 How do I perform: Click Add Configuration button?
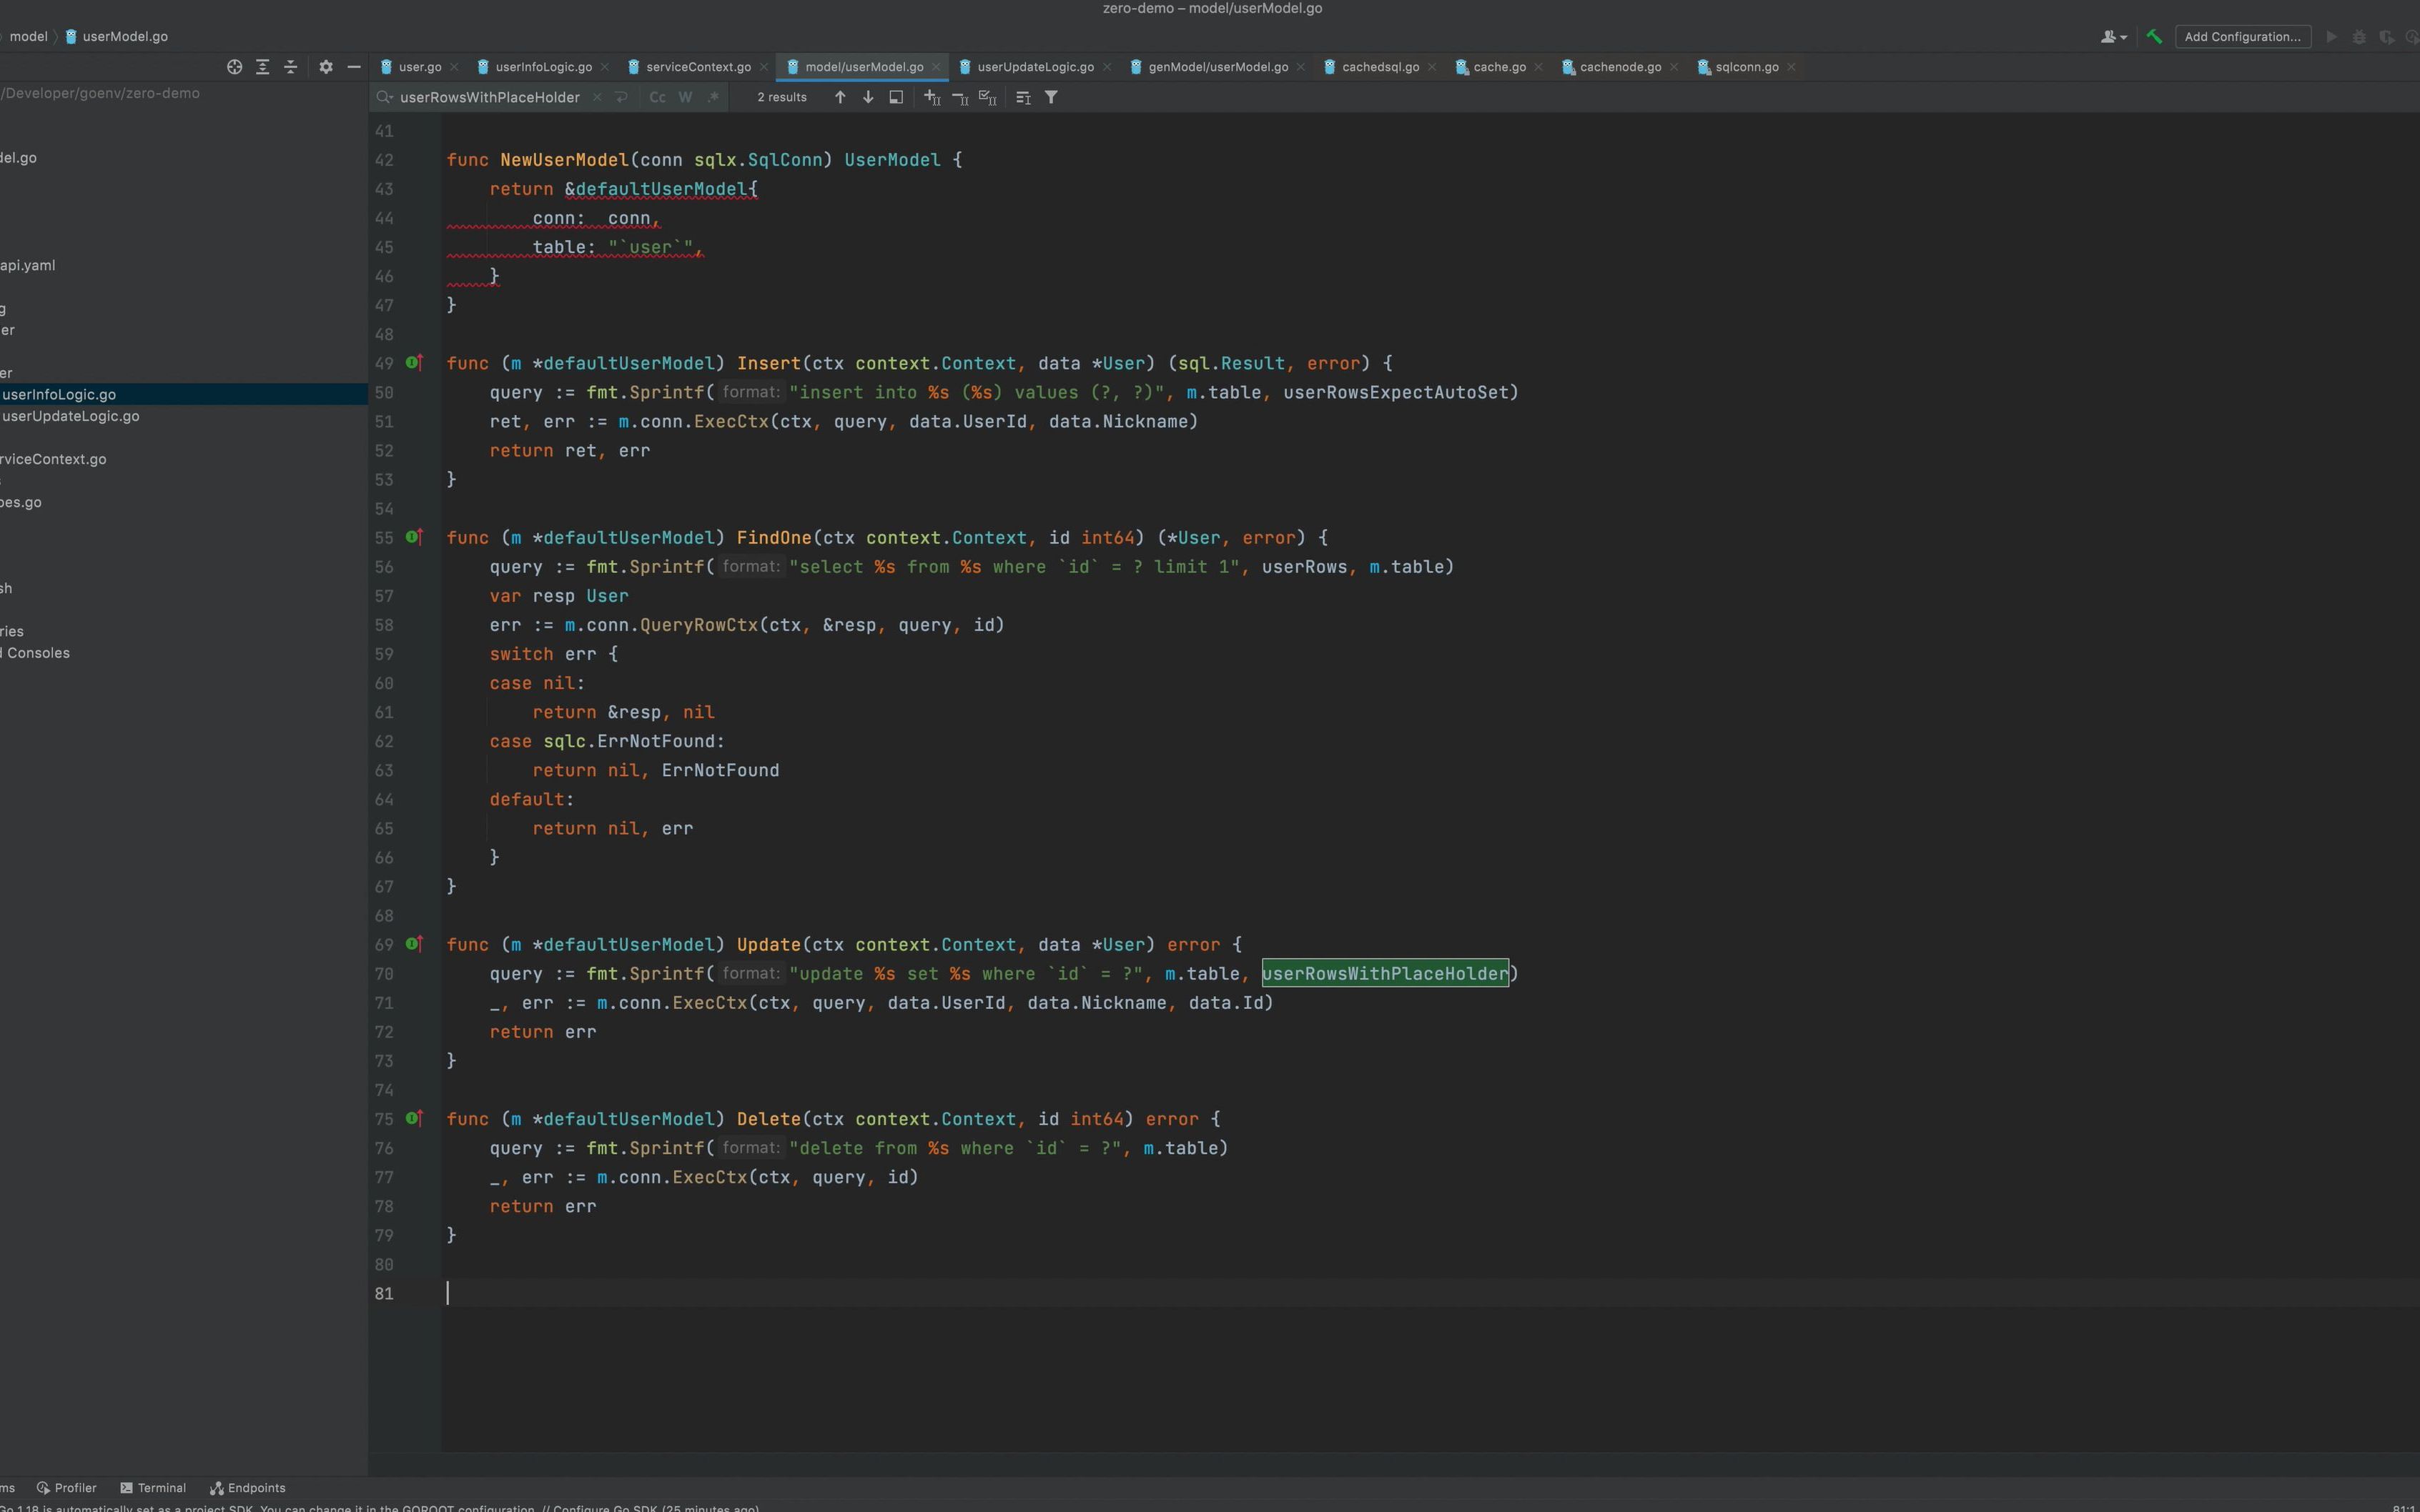pos(2242,37)
